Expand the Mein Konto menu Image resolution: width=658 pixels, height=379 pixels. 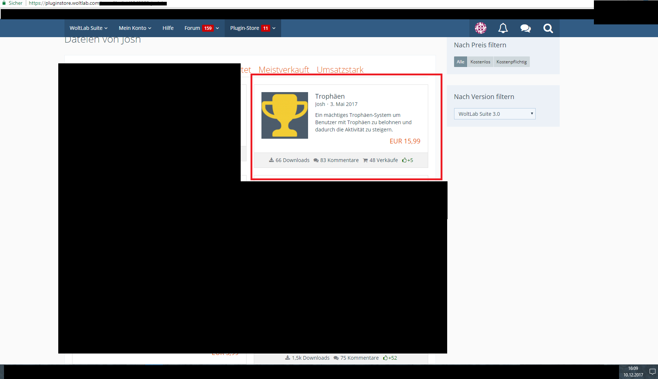(x=135, y=28)
